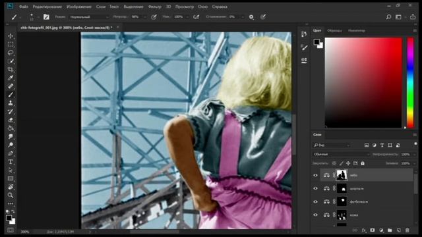Hide the шорты м layer
The image size is (422, 237).
click(315, 189)
